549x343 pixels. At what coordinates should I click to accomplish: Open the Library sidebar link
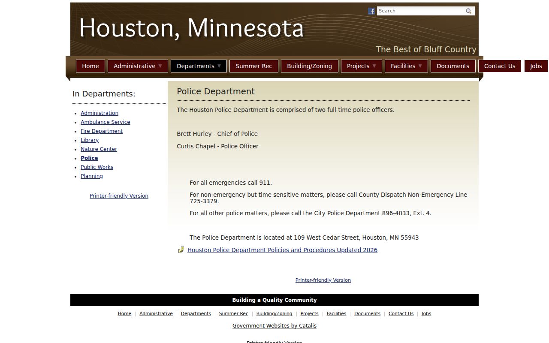pyautogui.click(x=90, y=140)
